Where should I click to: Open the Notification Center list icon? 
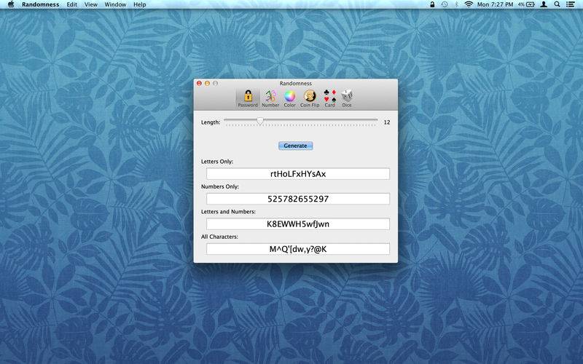[571, 4]
